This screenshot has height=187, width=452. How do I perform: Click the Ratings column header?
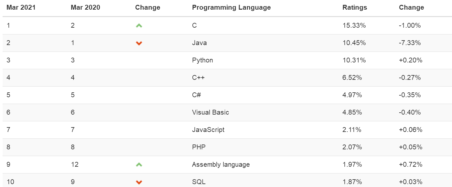(355, 7)
